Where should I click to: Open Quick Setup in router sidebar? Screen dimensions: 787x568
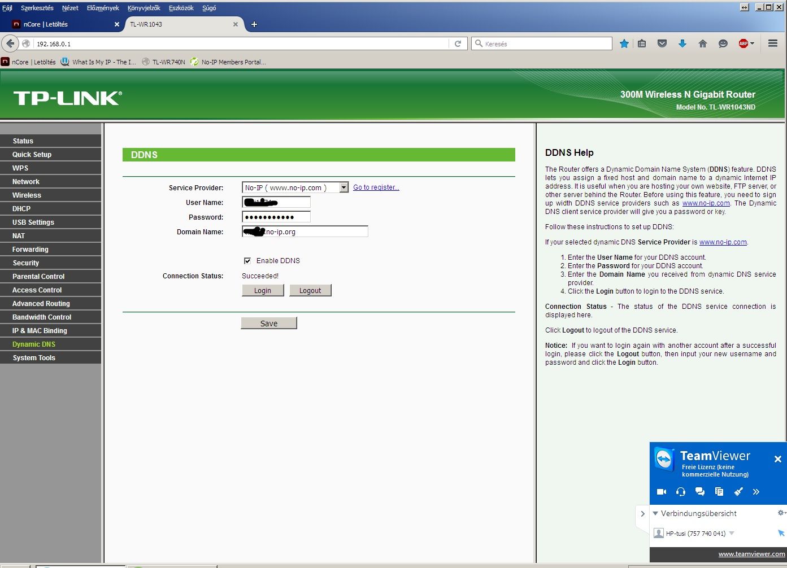(x=51, y=154)
